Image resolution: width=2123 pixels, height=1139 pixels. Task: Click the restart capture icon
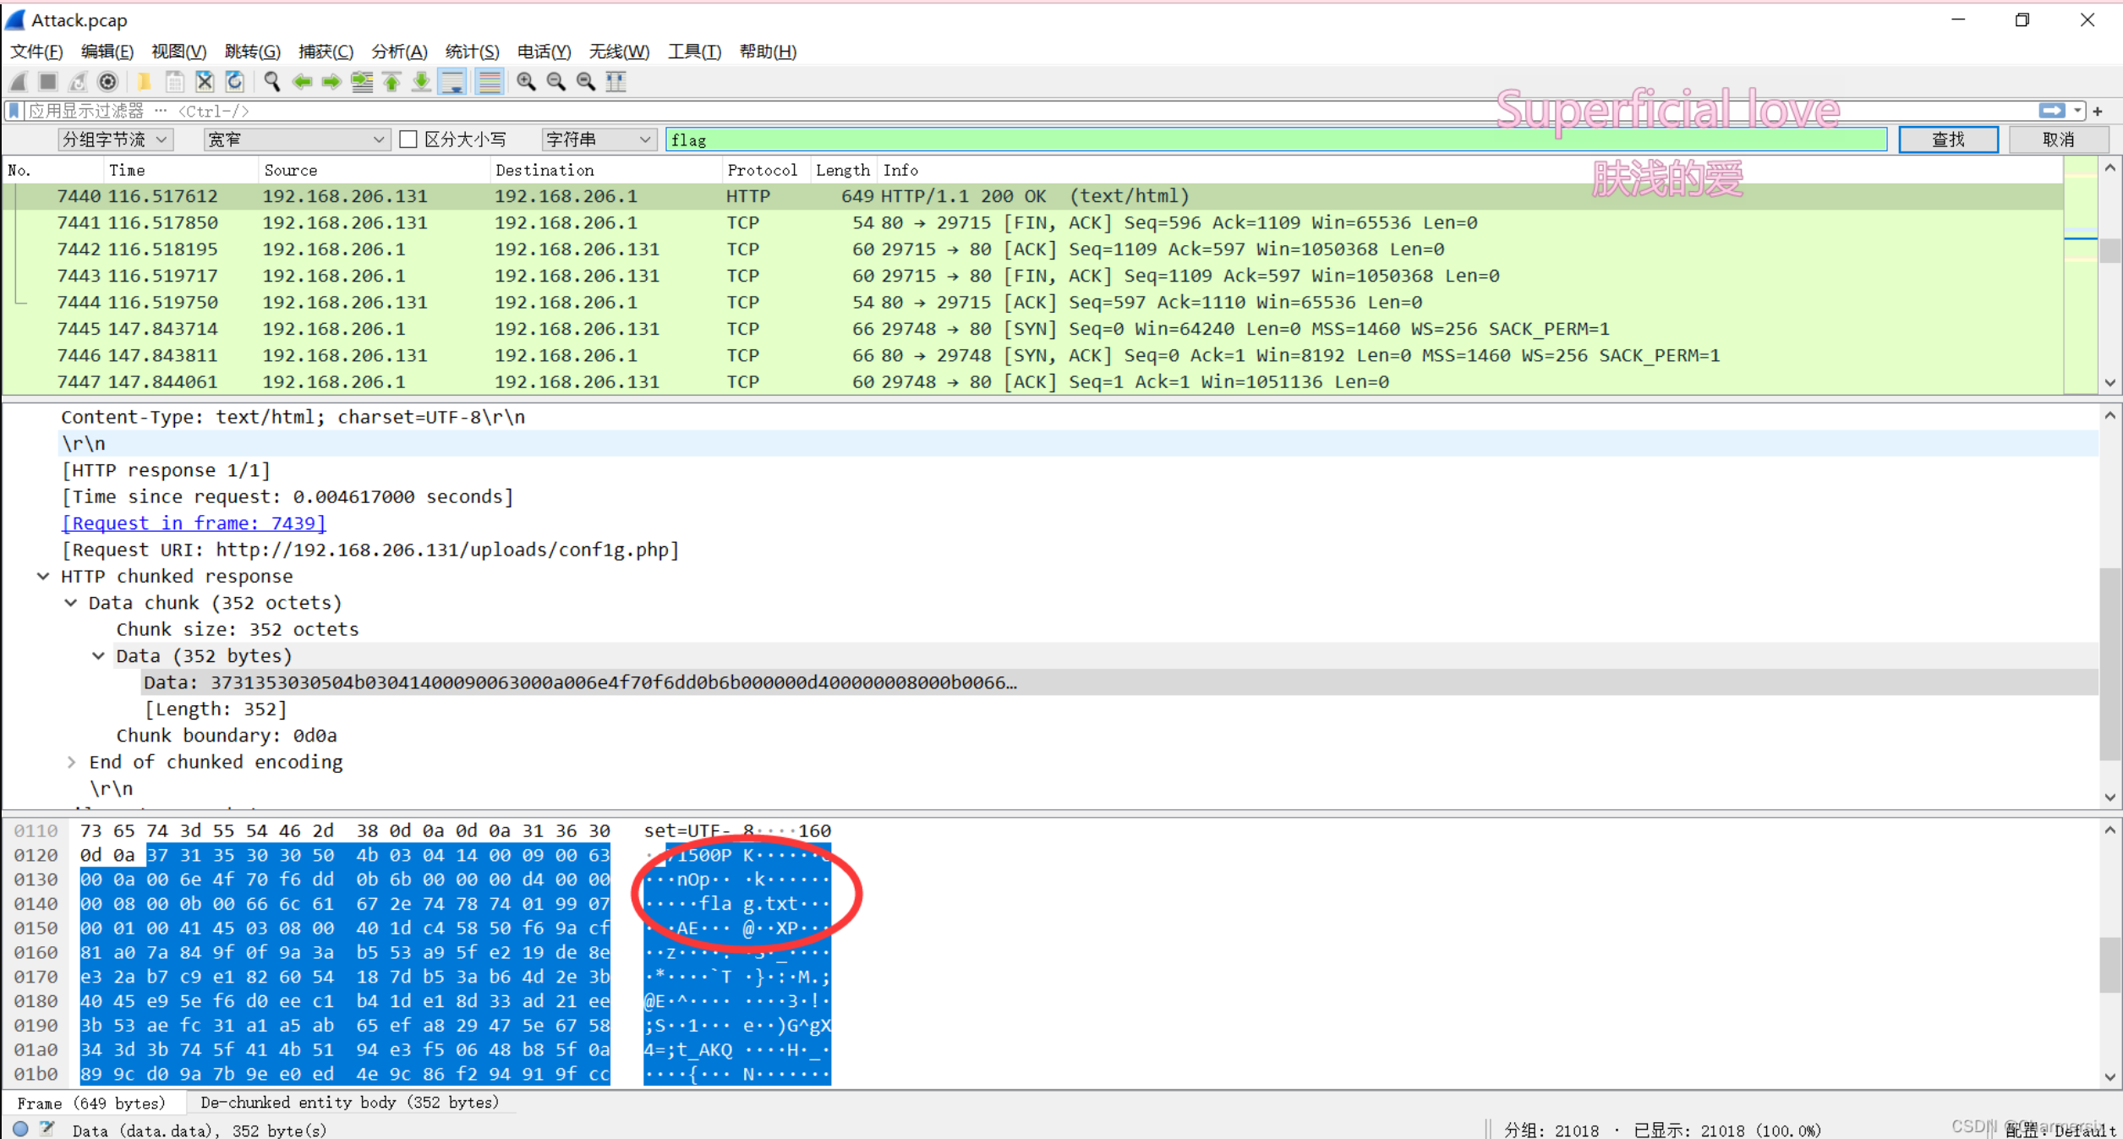coord(78,82)
